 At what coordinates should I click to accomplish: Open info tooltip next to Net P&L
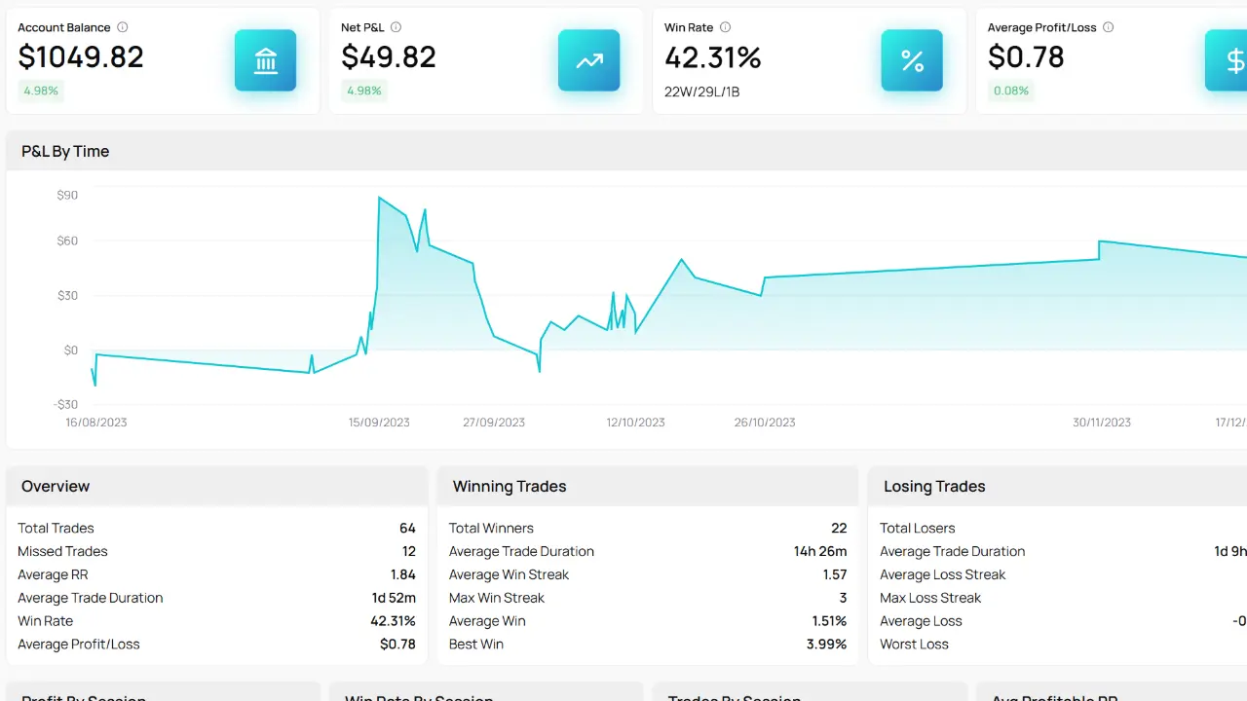pyautogui.click(x=396, y=27)
